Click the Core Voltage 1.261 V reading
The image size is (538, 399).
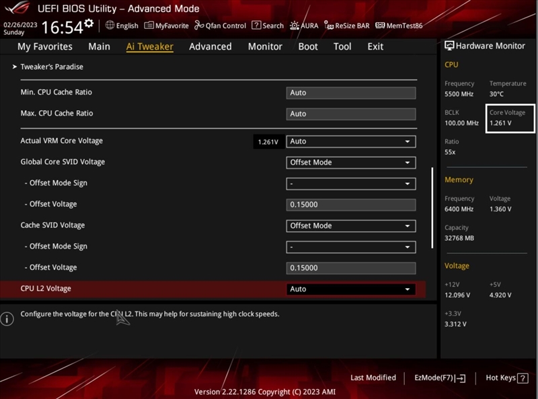click(510, 118)
